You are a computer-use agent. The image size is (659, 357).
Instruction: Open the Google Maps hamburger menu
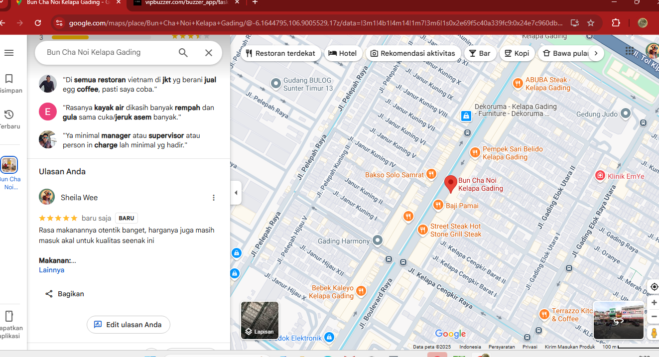(x=9, y=53)
